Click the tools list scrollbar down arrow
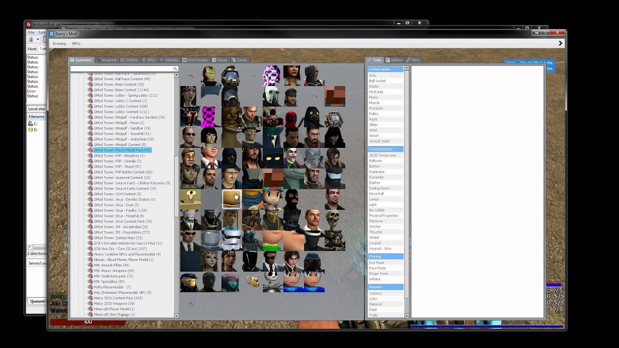 tap(406, 316)
